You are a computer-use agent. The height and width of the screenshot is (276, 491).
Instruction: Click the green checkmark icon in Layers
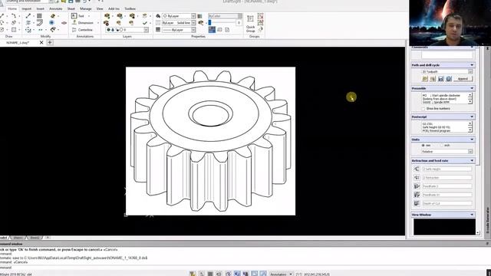[144, 23]
